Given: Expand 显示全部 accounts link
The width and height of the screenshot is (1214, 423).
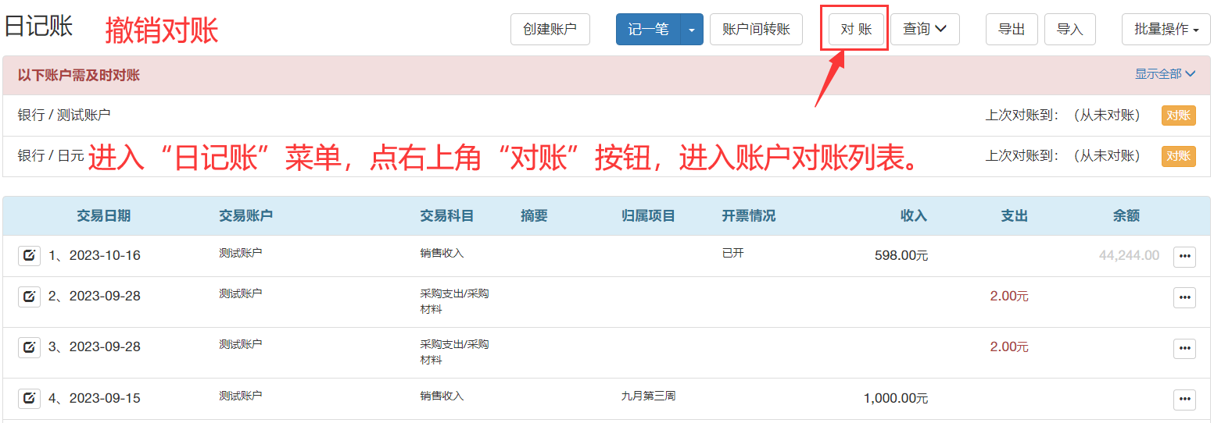Looking at the screenshot, I should tap(1165, 74).
